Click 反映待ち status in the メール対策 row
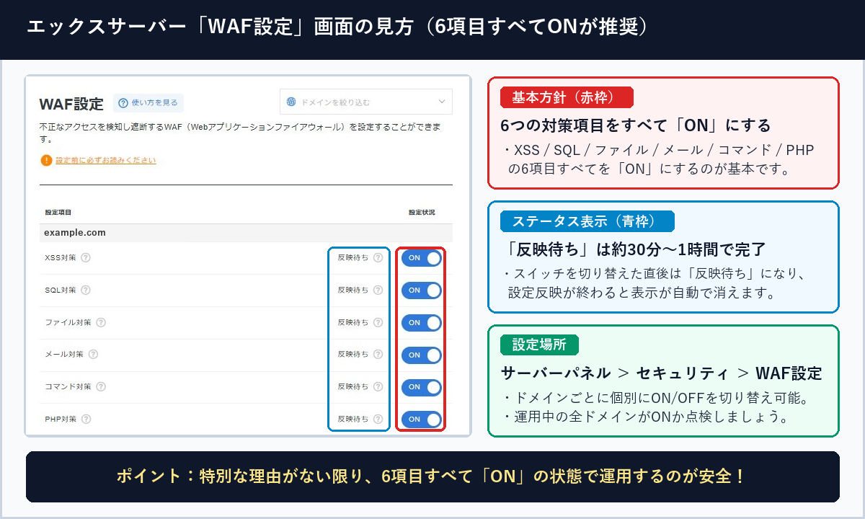 click(353, 355)
